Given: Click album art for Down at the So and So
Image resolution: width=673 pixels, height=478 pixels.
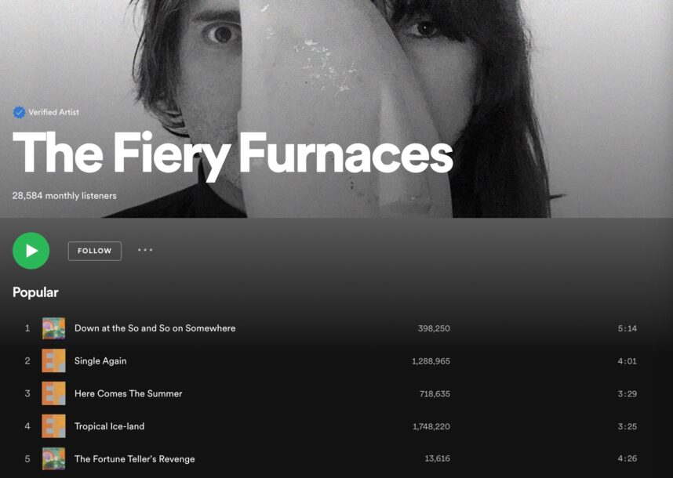Looking at the screenshot, I should point(53,328).
